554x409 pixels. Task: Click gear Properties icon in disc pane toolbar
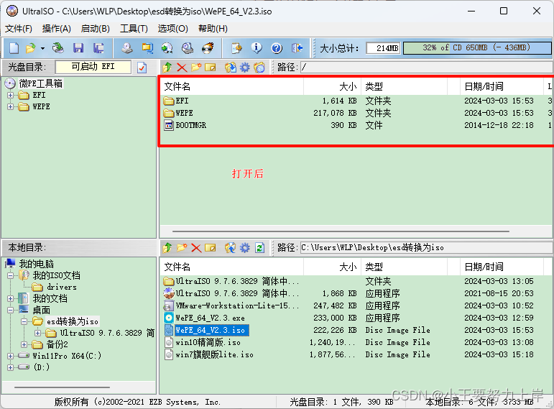click(x=245, y=67)
